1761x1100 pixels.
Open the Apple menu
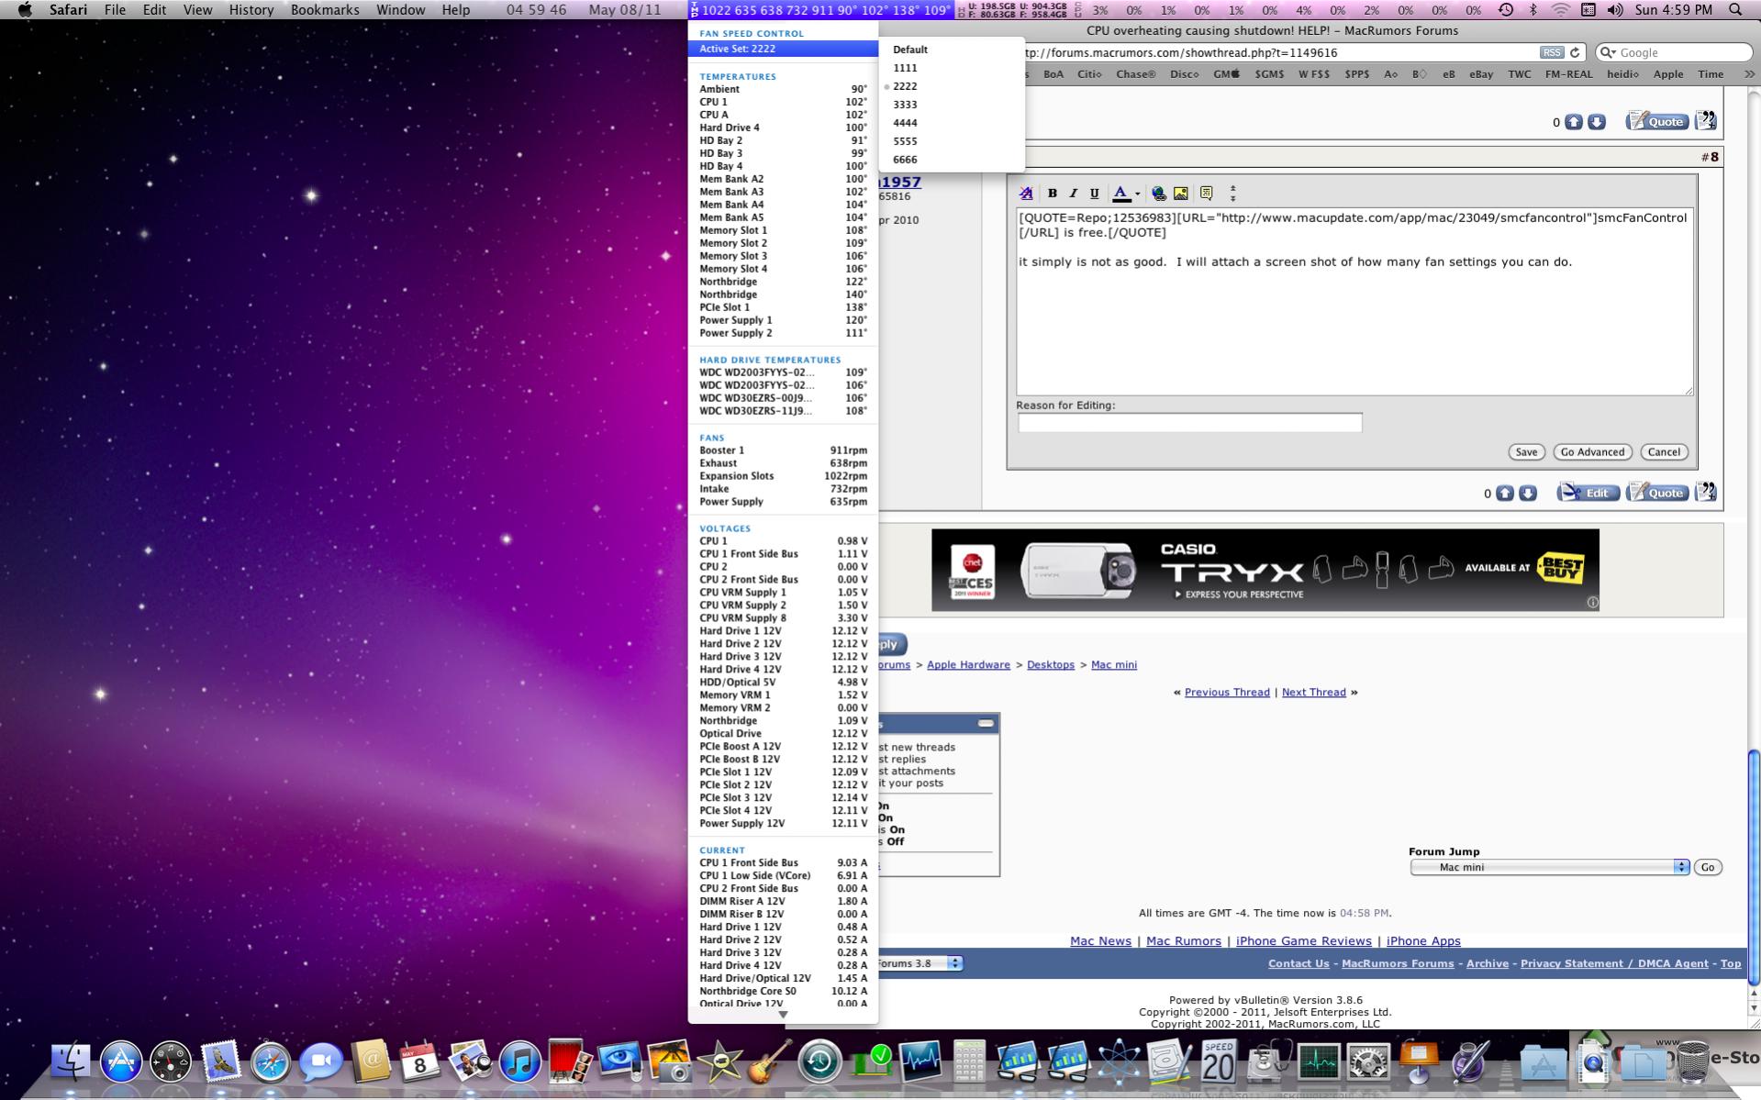(x=26, y=10)
